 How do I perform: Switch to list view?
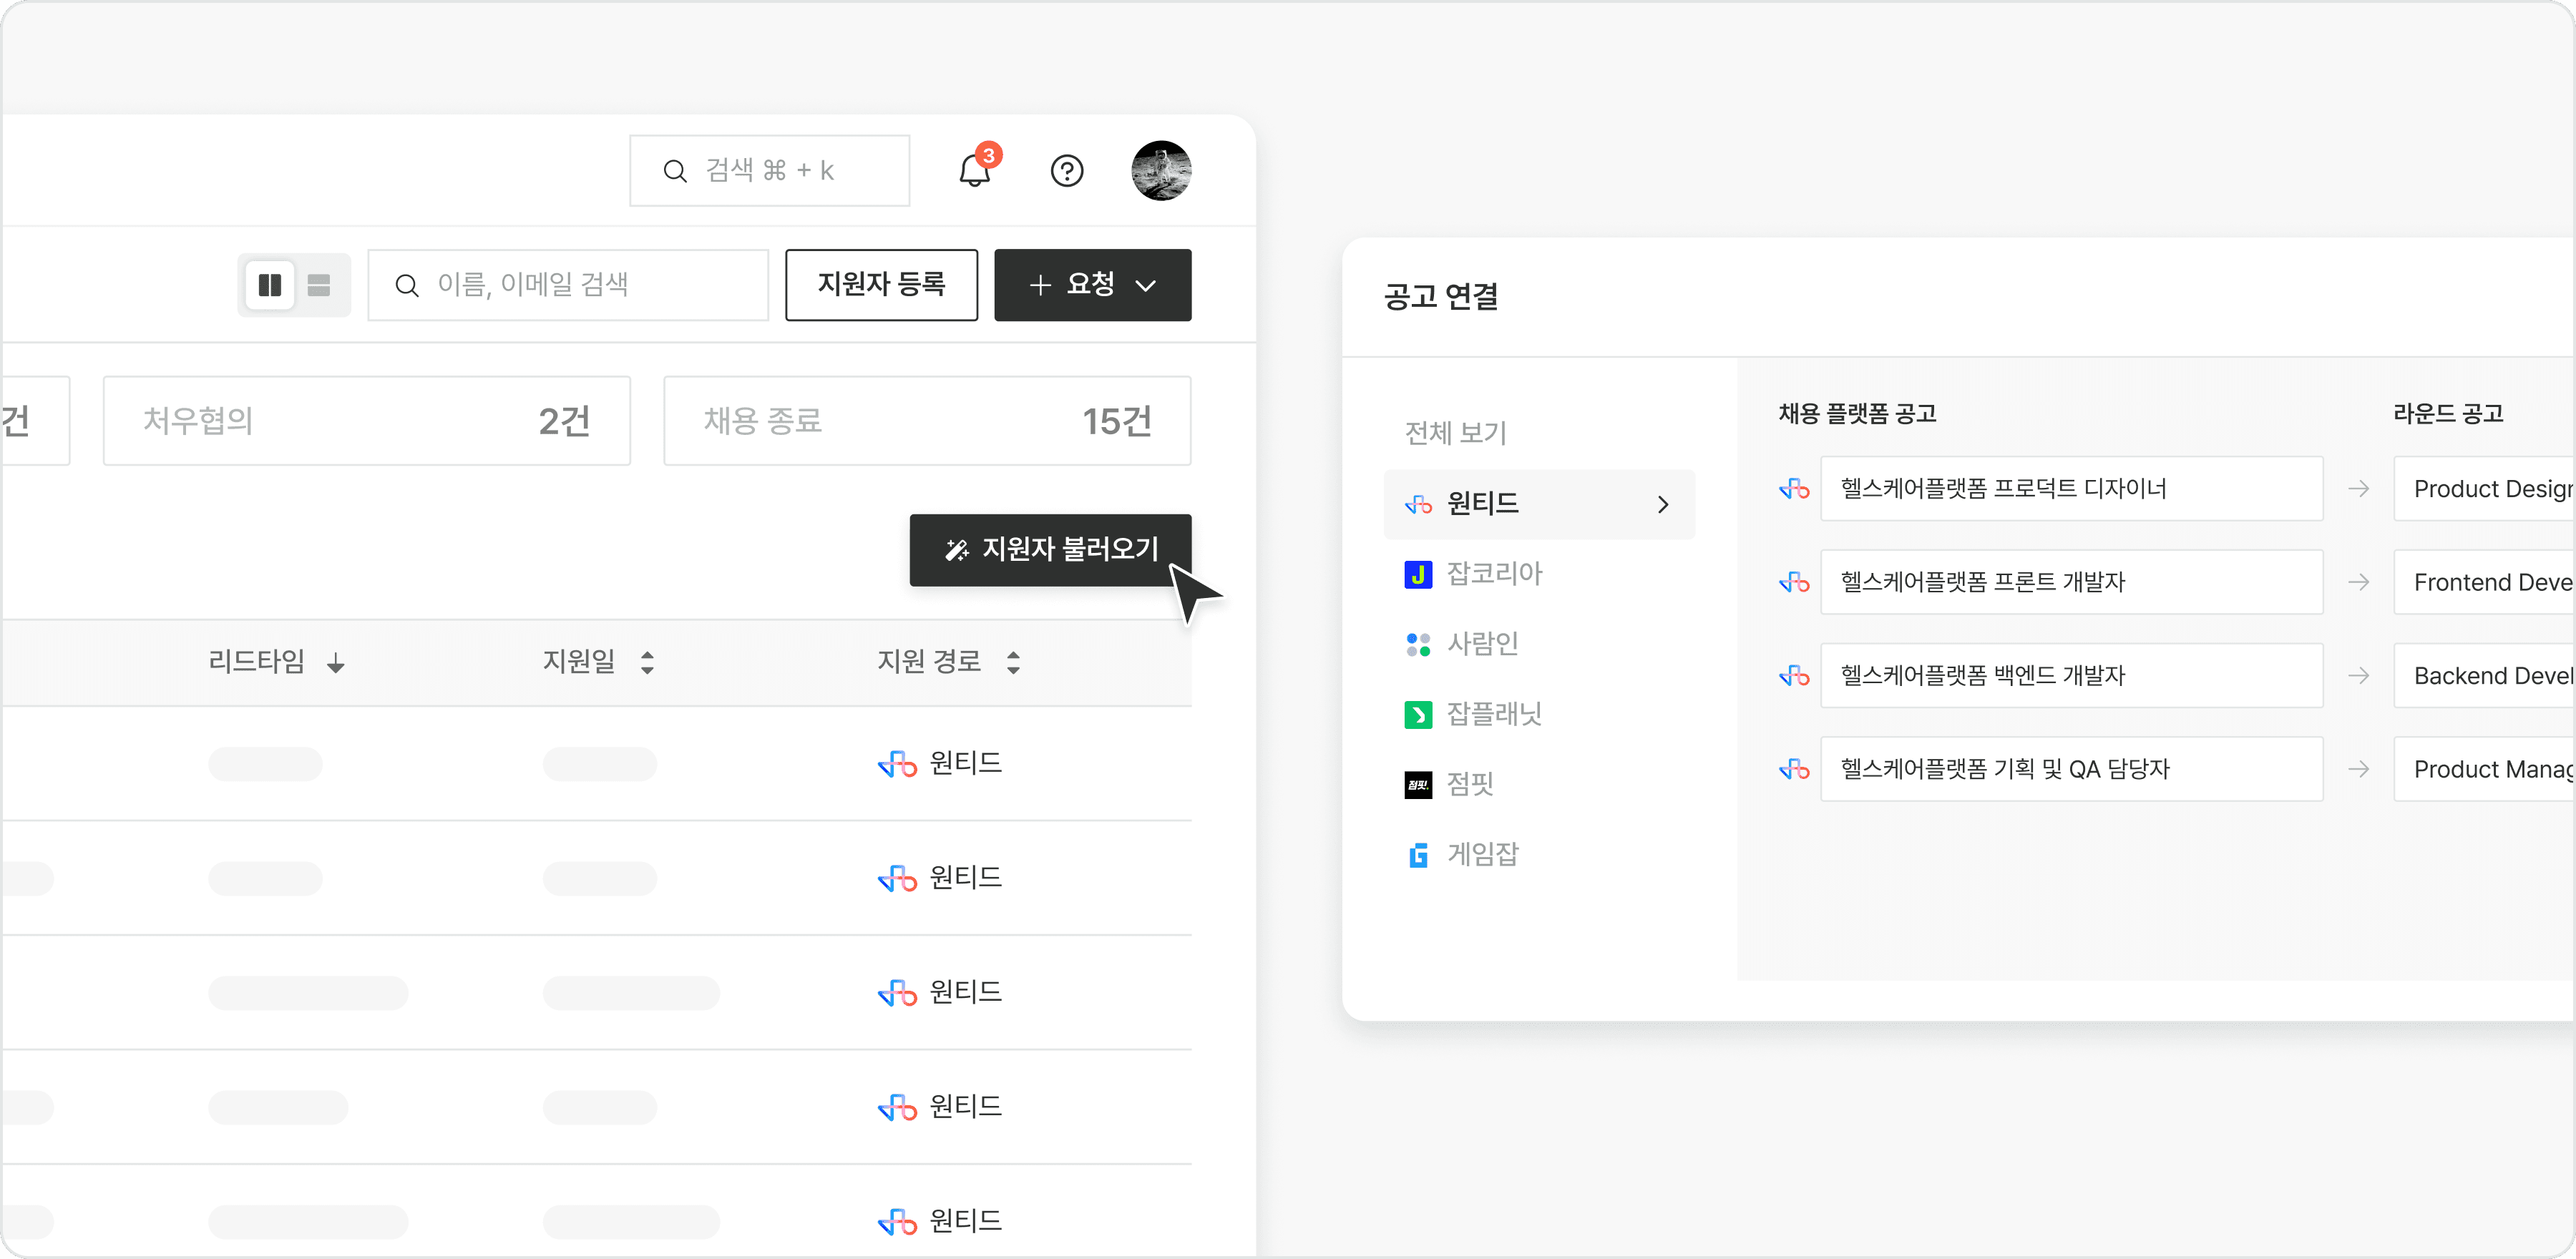click(319, 285)
